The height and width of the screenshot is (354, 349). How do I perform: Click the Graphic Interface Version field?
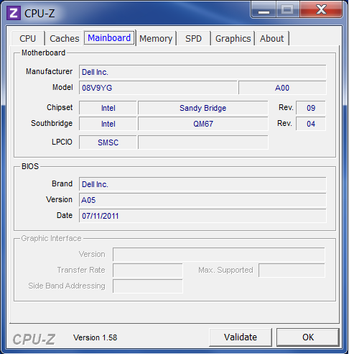(x=219, y=255)
